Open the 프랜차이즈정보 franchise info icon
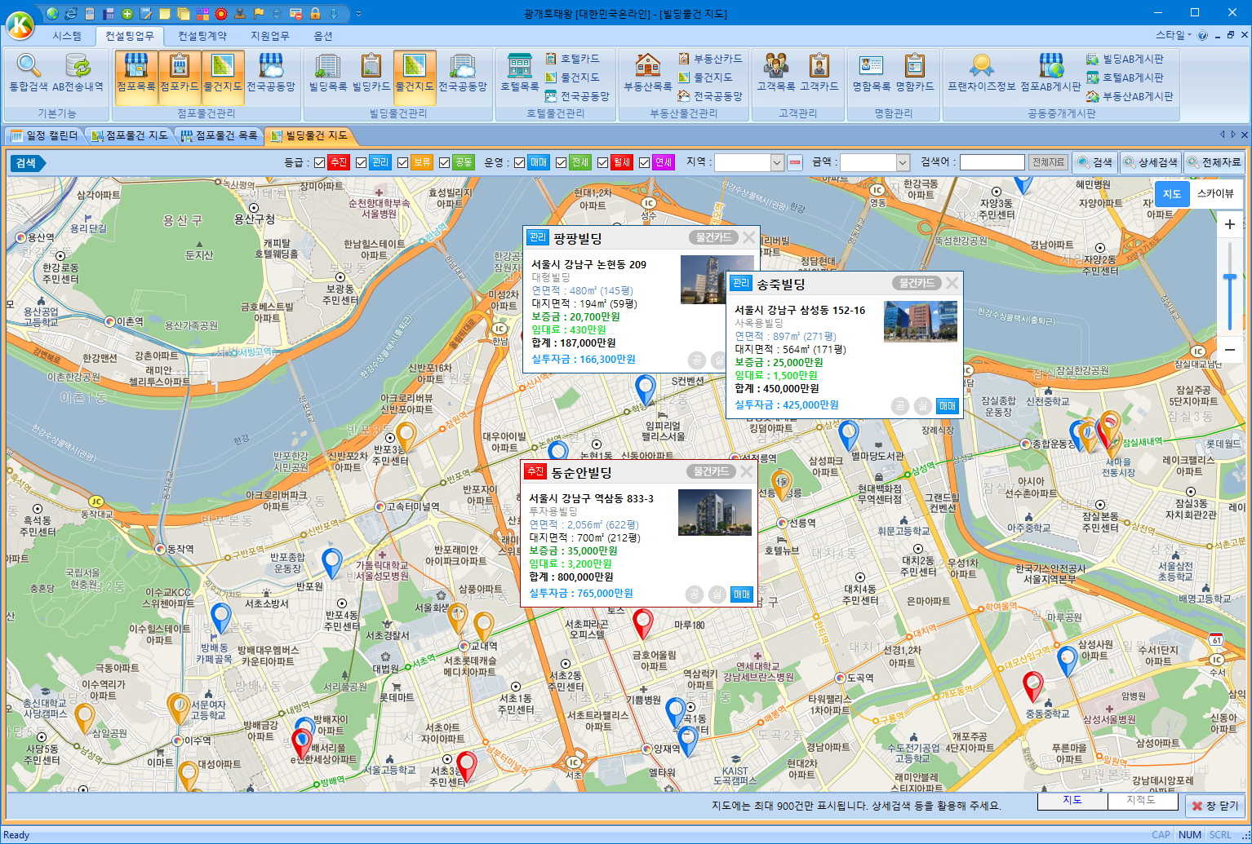 tap(981, 73)
